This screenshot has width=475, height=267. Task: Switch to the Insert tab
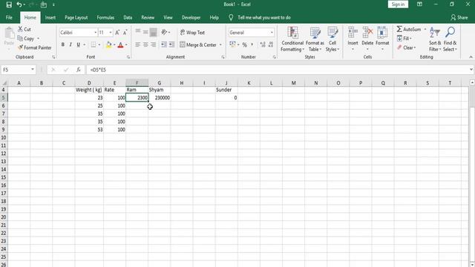(50, 18)
